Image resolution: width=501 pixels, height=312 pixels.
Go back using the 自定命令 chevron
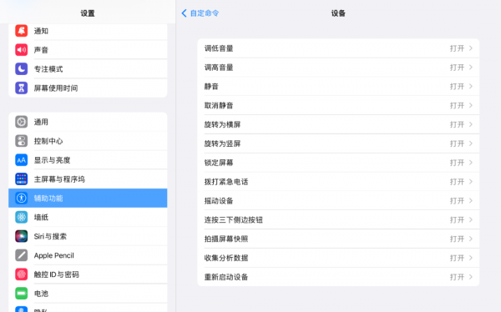(184, 13)
